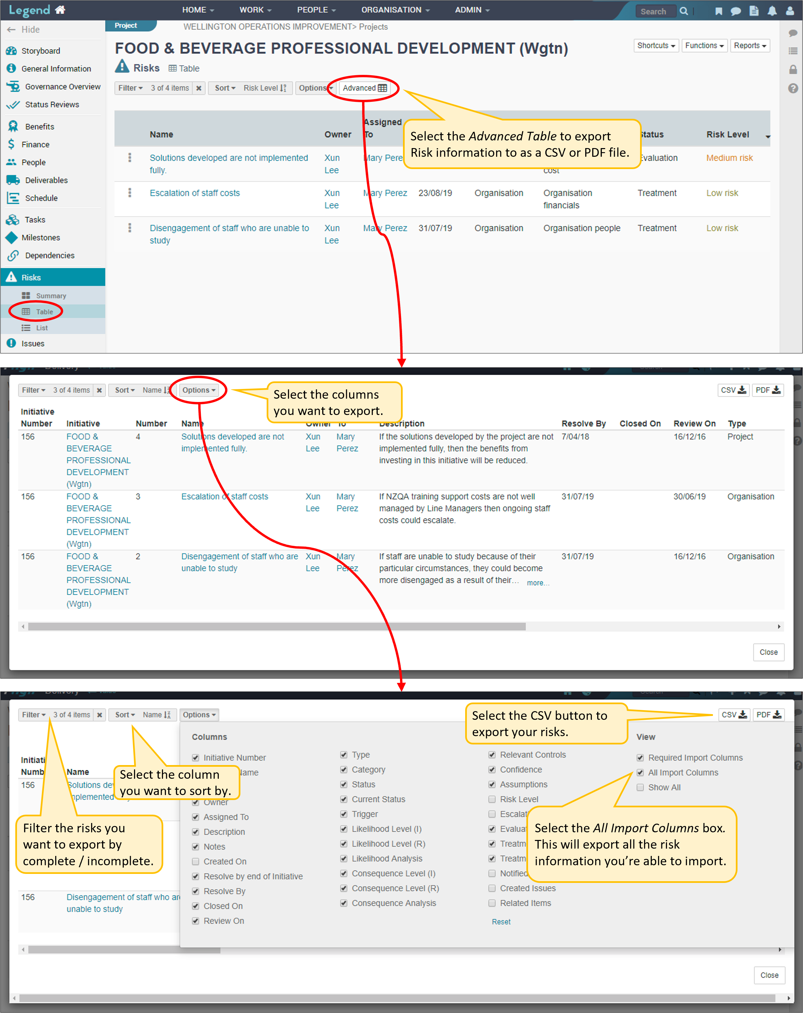
Task: Click horizontal scrollbar in middle panel
Action: [x=277, y=626]
